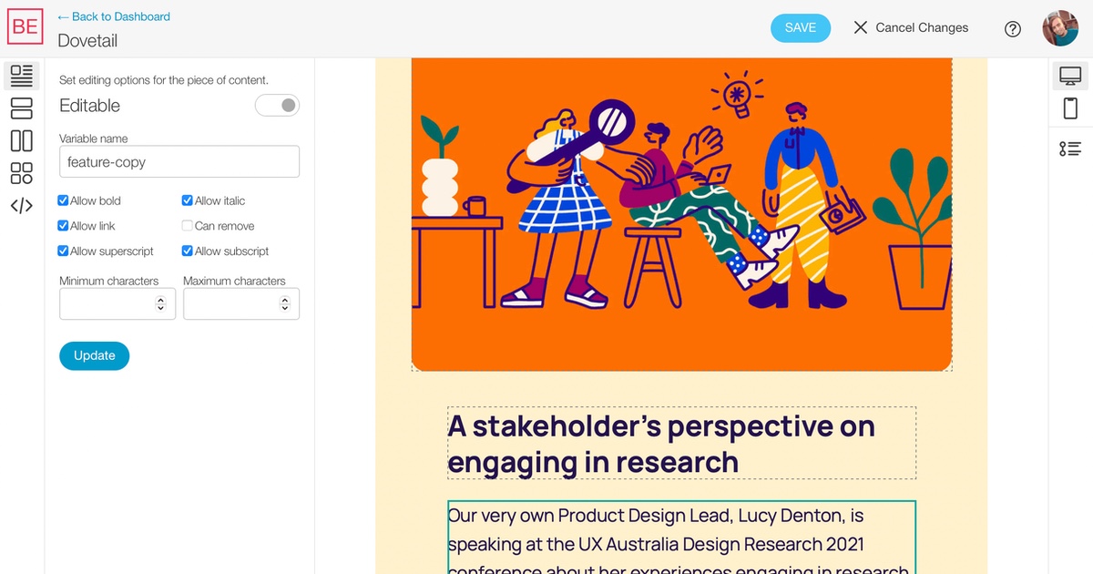Uncheck the Allow bold checkbox
The width and height of the screenshot is (1093, 574).
pos(63,200)
